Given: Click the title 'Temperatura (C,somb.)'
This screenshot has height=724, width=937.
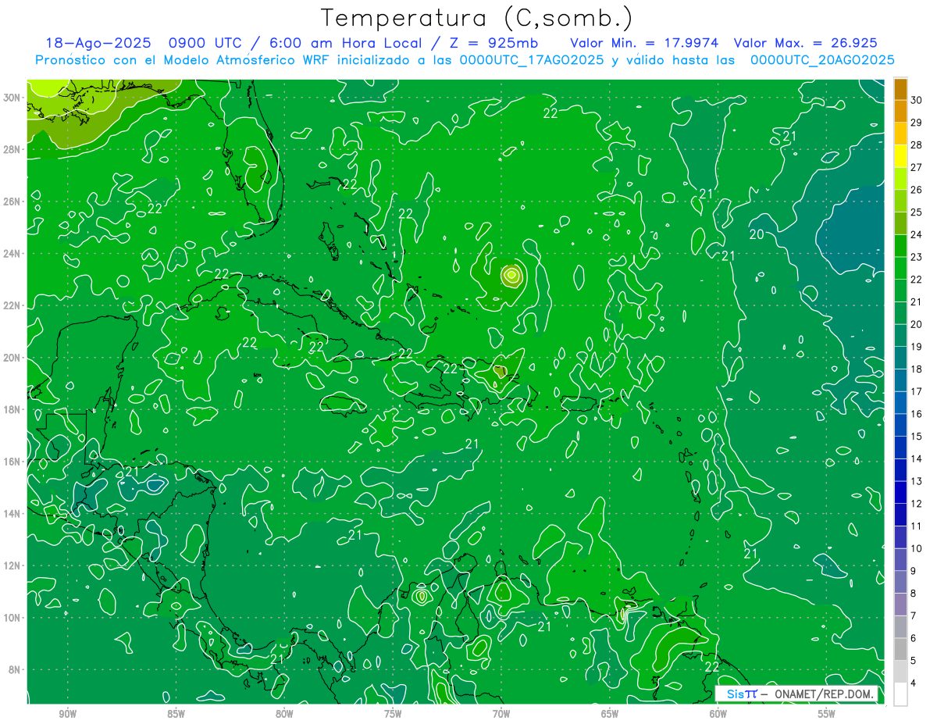Looking at the screenshot, I should pos(476,18).
